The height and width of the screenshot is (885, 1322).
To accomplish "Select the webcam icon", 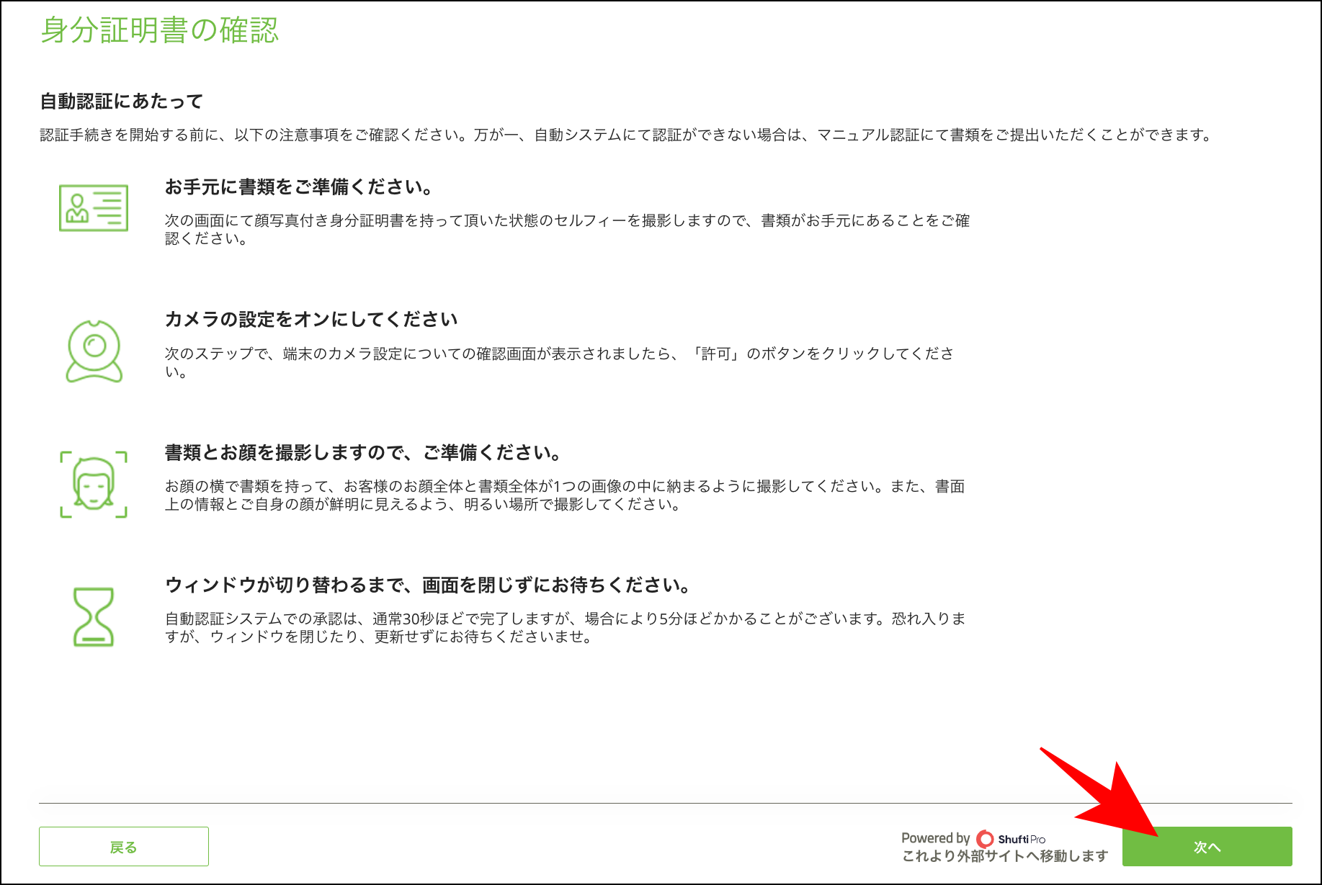I will pos(93,351).
